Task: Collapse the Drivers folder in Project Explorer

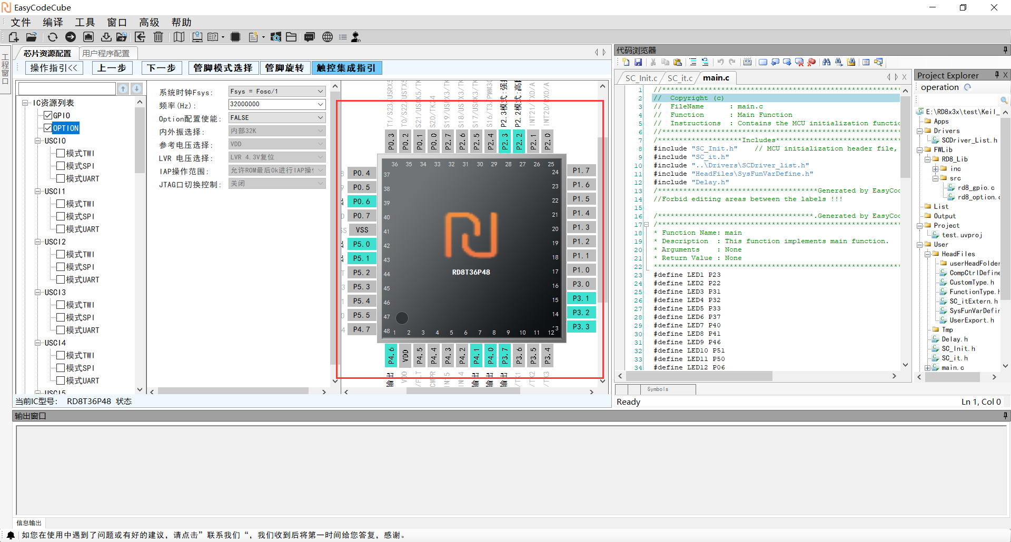Action: click(x=920, y=131)
